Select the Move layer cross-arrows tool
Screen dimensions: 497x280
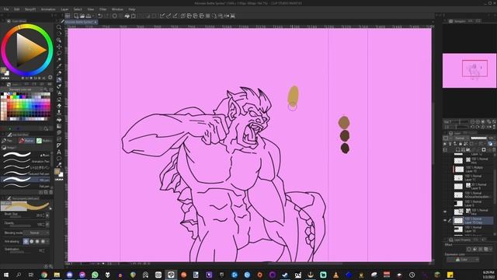[59, 47]
